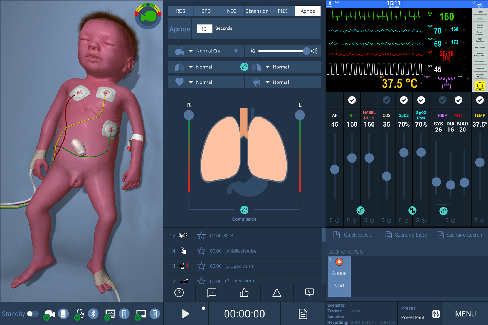The height and width of the screenshot is (325, 488).
Task: Click the patient monitor icon in bottom toolbar
Action: (x=309, y=292)
